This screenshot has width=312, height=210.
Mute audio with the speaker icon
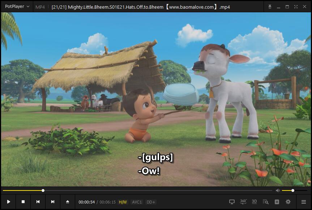tap(278, 190)
